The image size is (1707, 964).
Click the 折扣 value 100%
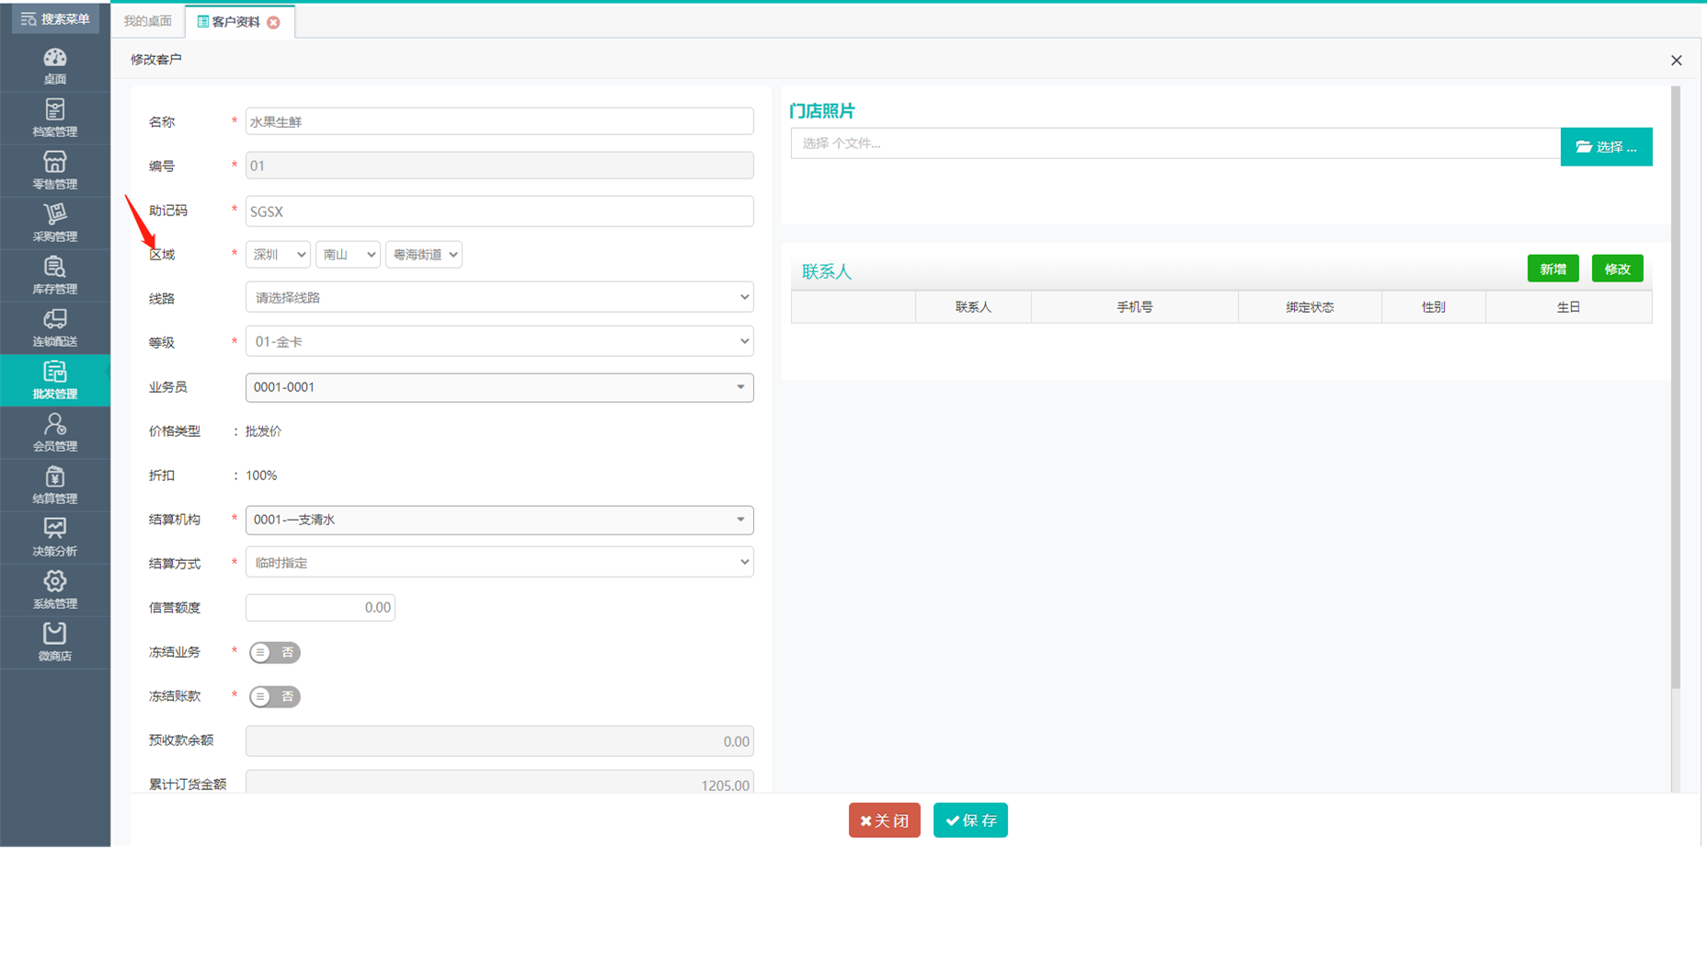coord(261,476)
